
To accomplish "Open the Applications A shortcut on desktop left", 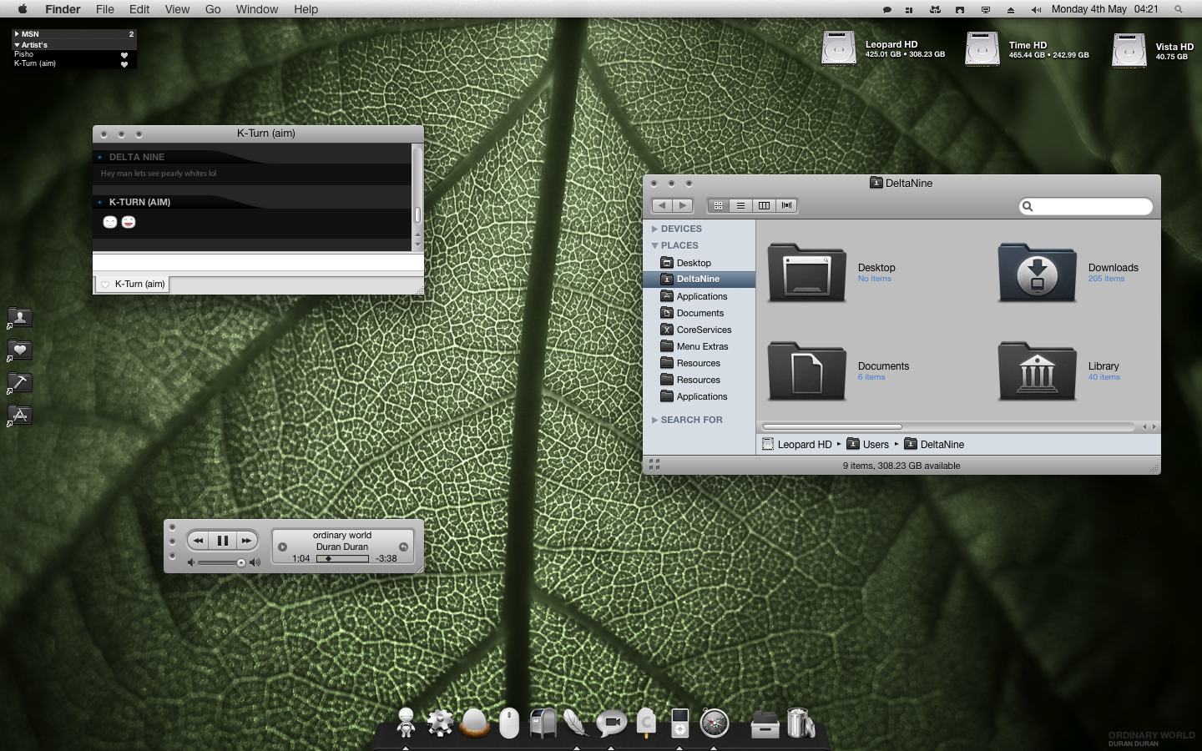I will pyautogui.click(x=20, y=415).
